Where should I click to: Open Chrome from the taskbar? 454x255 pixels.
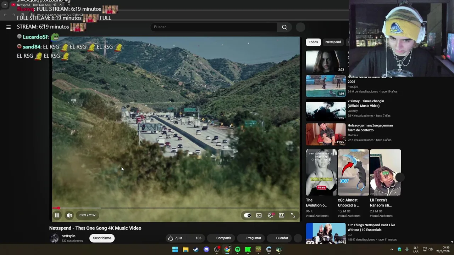coord(227,249)
